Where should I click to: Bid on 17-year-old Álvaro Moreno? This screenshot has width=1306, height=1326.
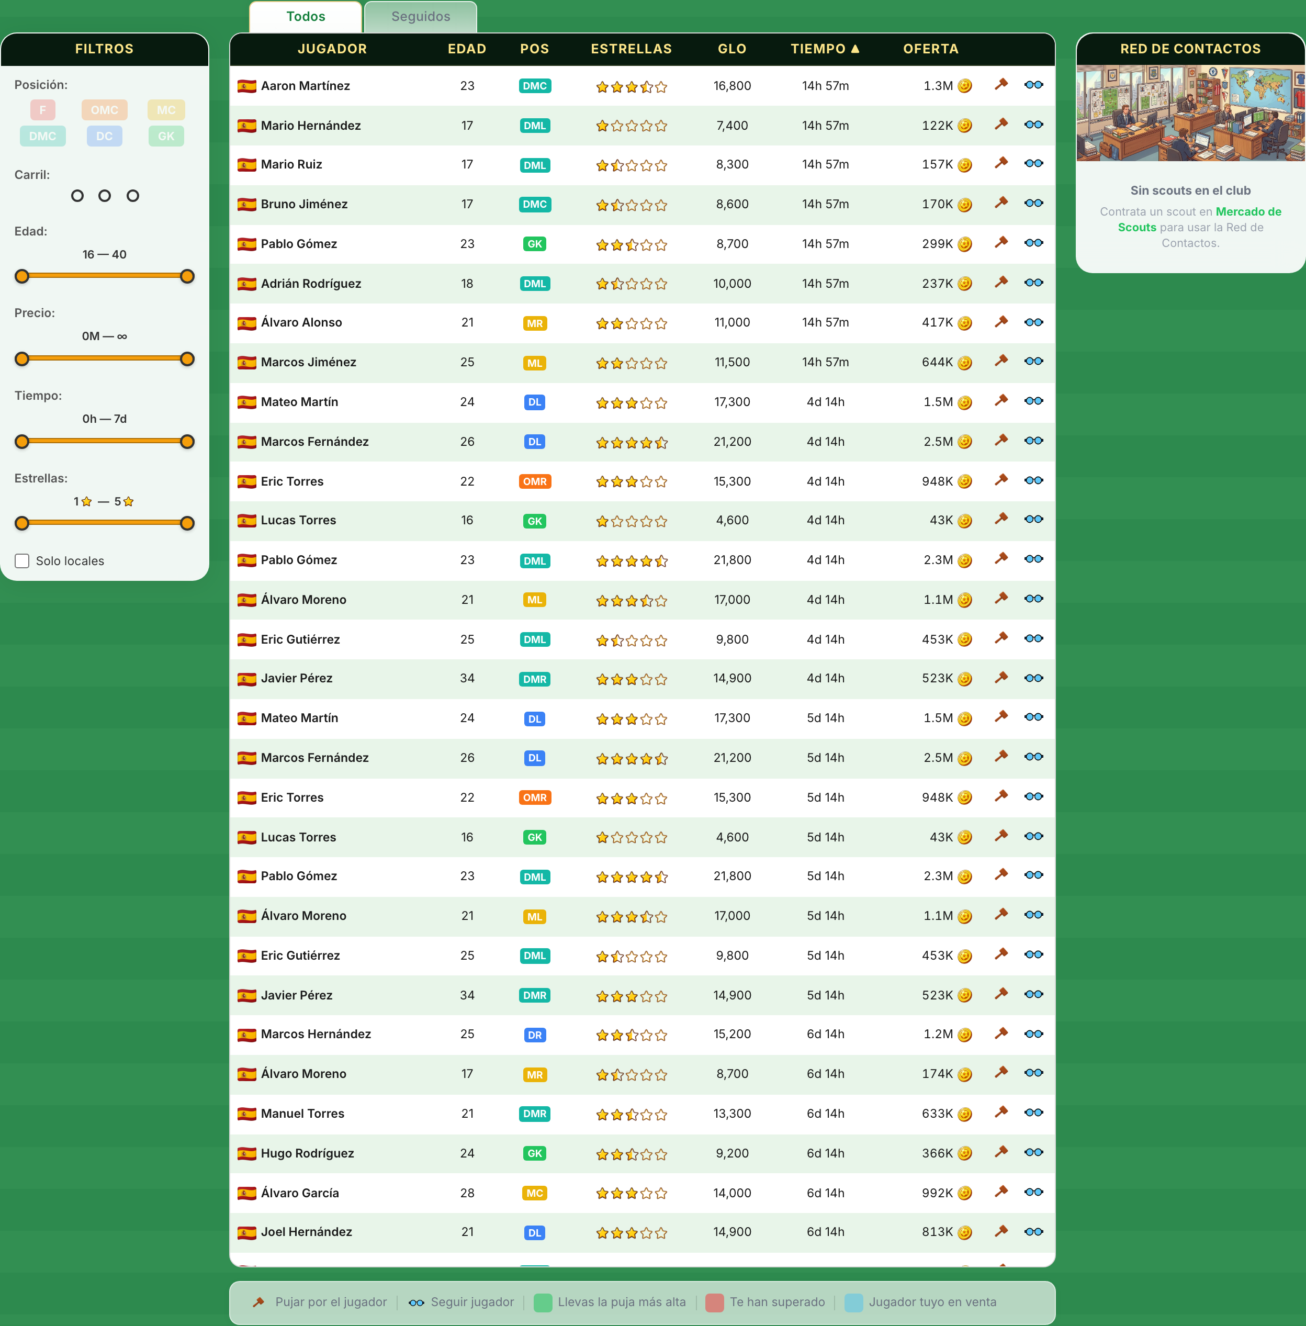tap(1001, 1073)
